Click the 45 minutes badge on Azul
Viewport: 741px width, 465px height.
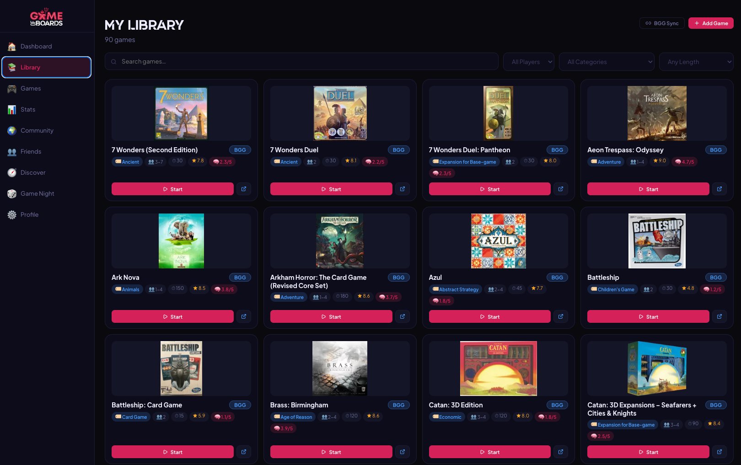[517, 289]
